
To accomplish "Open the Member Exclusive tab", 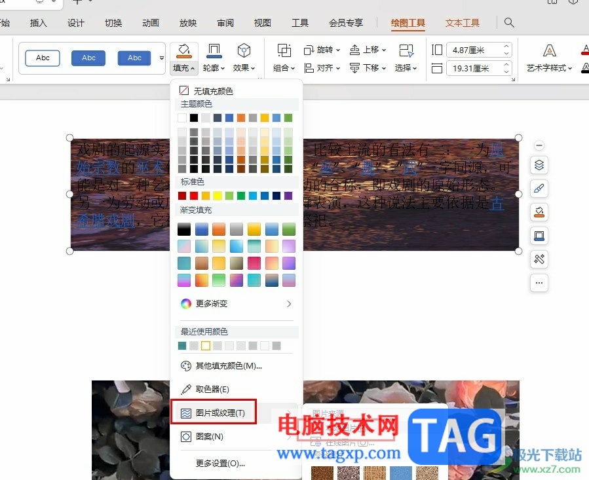I will click(x=346, y=23).
